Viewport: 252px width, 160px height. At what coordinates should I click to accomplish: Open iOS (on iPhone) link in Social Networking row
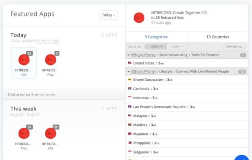point(143,55)
